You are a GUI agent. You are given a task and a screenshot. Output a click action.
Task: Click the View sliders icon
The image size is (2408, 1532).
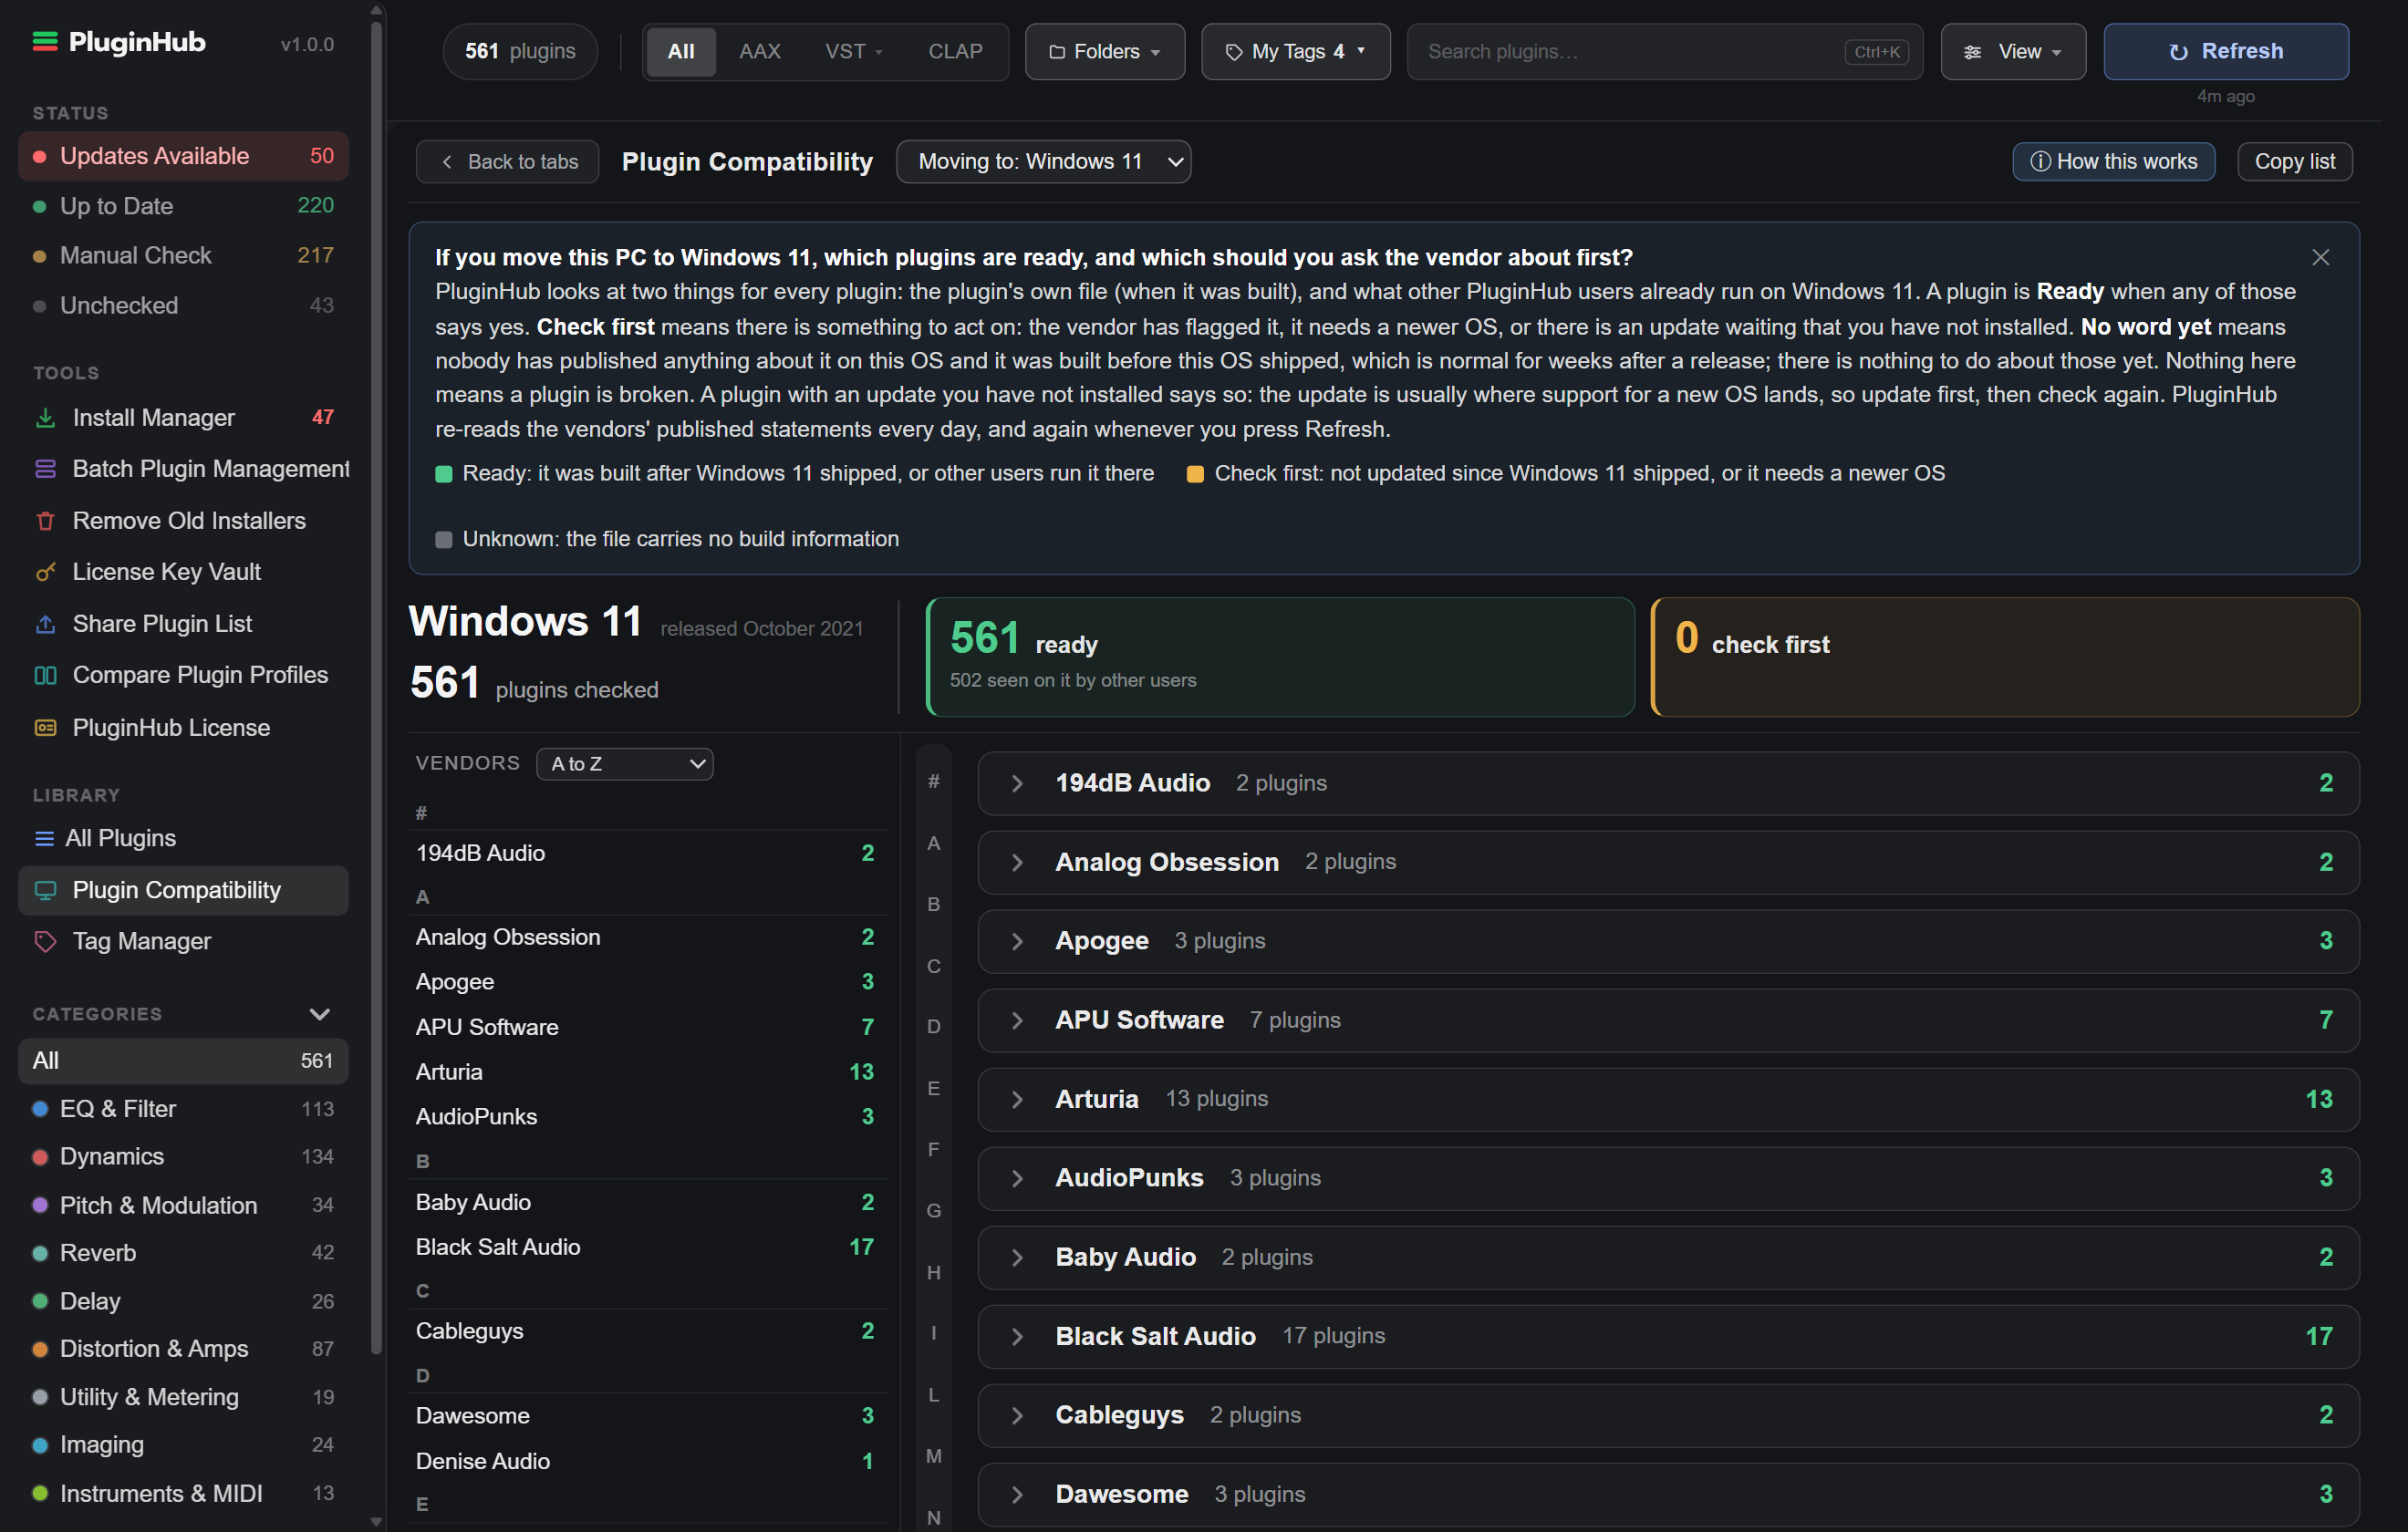(x=1972, y=52)
